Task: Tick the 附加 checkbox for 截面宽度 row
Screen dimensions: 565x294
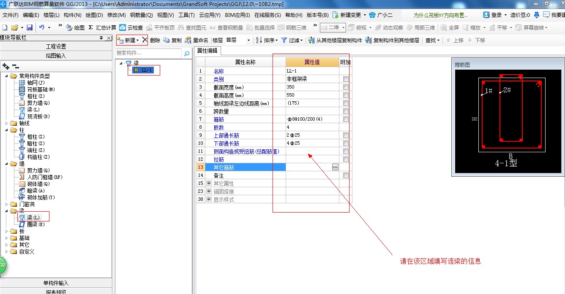Action: [346, 87]
